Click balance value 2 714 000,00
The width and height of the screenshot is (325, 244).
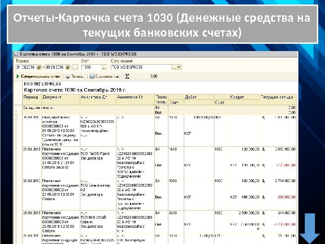[x=285, y=181]
